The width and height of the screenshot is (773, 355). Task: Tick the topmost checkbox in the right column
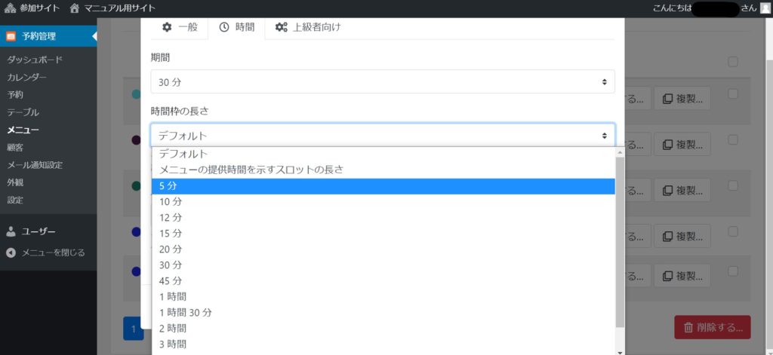pos(733,62)
